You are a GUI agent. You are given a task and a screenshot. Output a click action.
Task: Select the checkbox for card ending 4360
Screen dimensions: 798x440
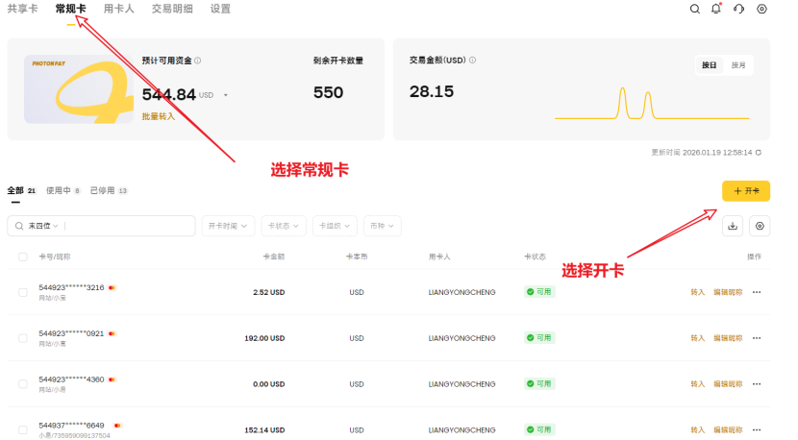pos(23,384)
